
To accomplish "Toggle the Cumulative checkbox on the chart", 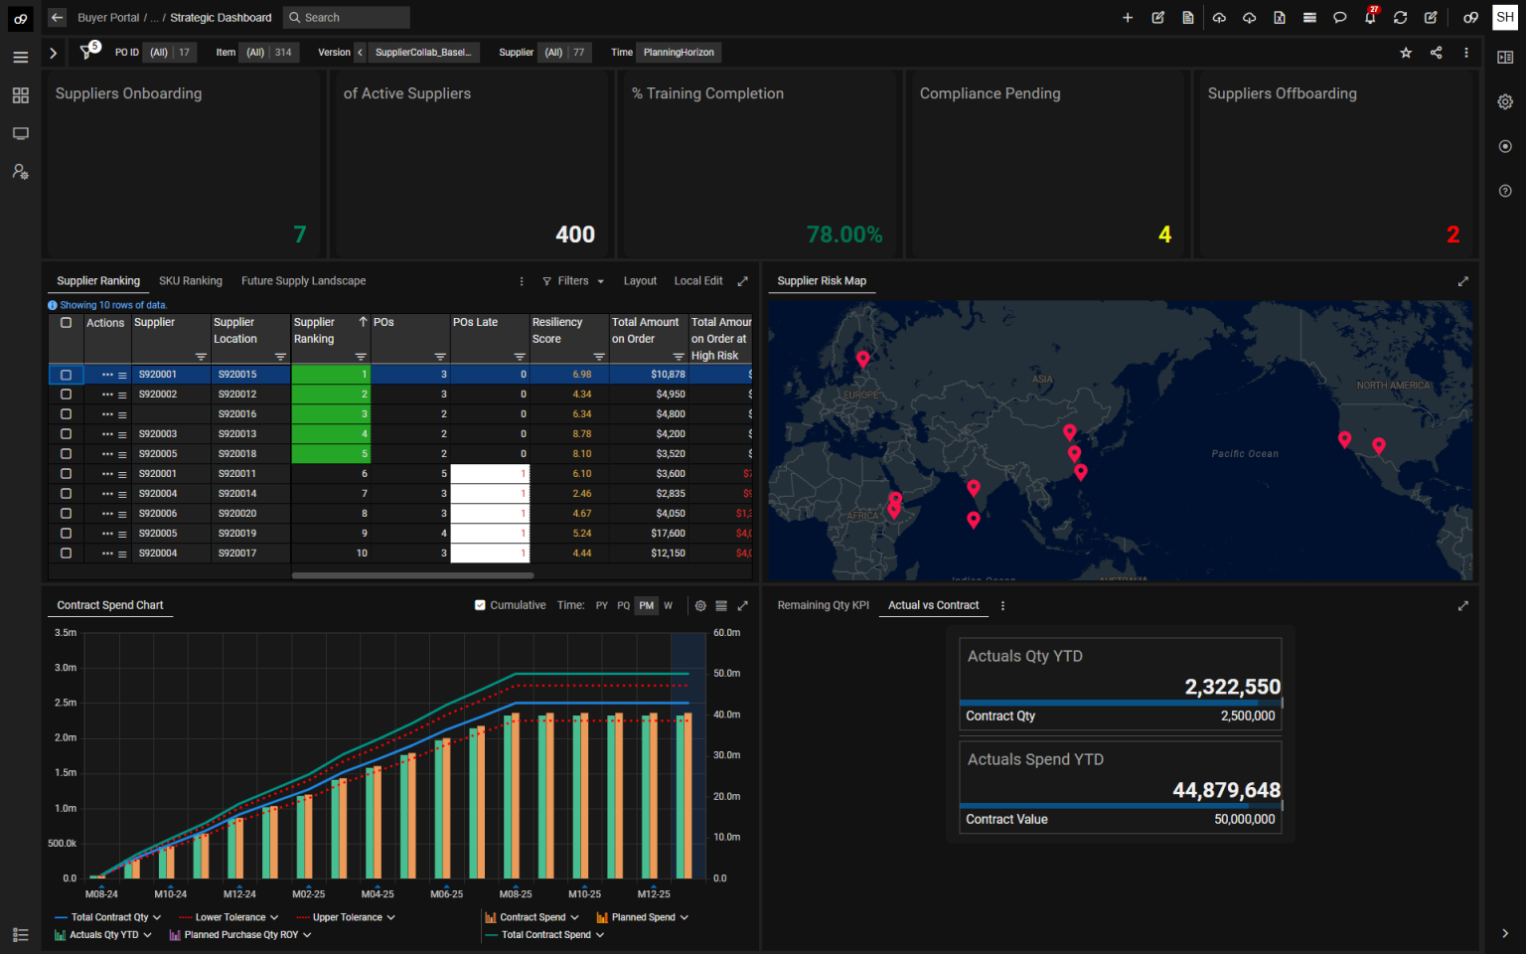I will (478, 604).
